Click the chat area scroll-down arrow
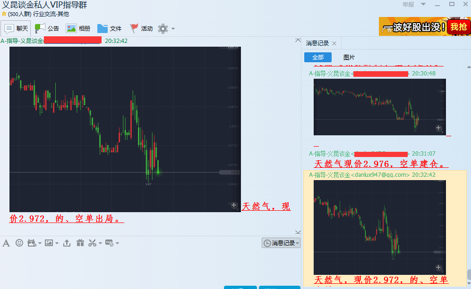Image resolution: width=471 pixels, height=289 pixels. [x=298, y=232]
